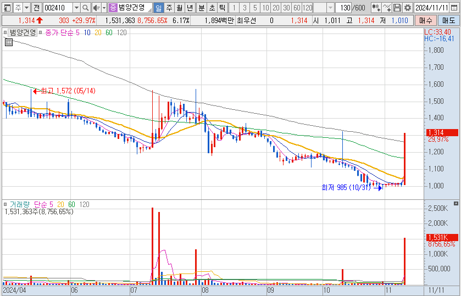Screen dimensions: 461x296
Task: Click the purple 증 badge icon
Action: (x=113, y=8)
